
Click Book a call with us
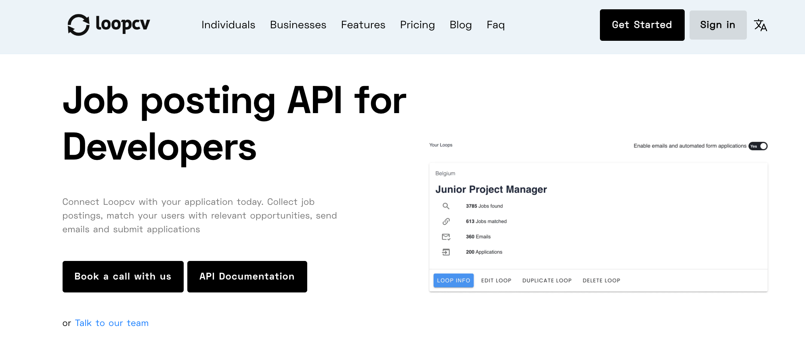[123, 277]
